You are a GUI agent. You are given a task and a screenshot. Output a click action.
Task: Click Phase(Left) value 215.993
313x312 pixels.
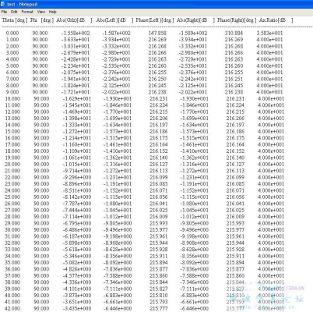click(159, 223)
